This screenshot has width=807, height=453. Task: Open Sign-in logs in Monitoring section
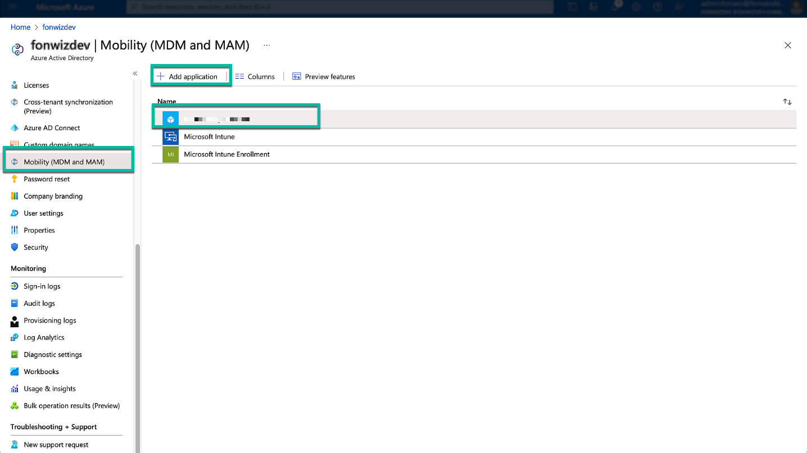click(x=42, y=286)
